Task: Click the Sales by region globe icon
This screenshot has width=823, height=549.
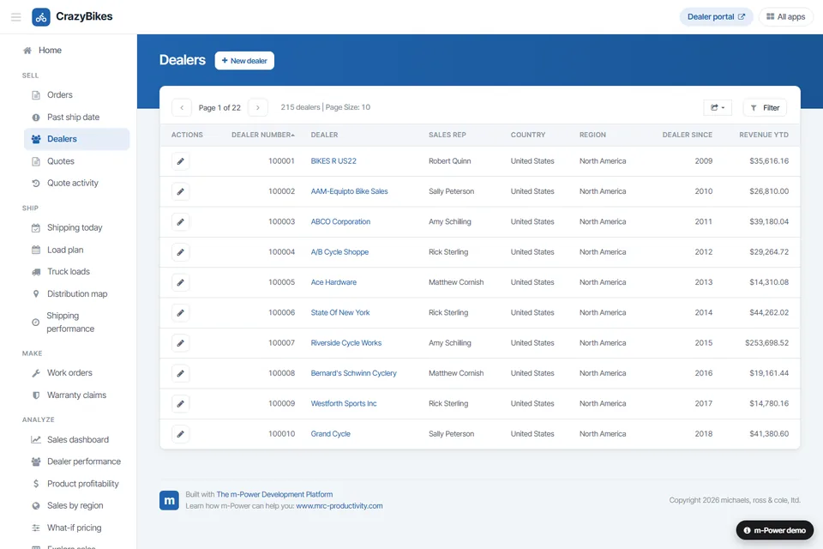Action: click(36, 506)
